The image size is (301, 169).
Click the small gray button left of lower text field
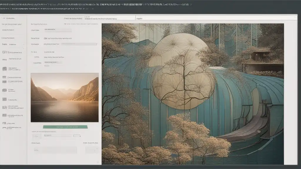point(37,136)
